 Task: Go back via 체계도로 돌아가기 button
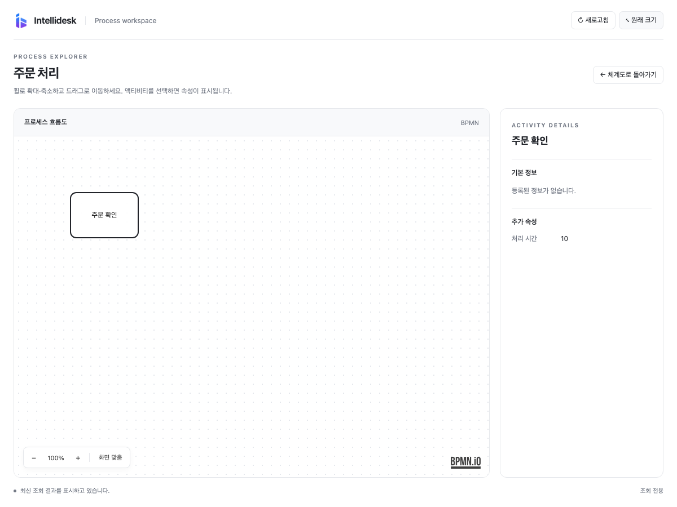(x=628, y=75)
